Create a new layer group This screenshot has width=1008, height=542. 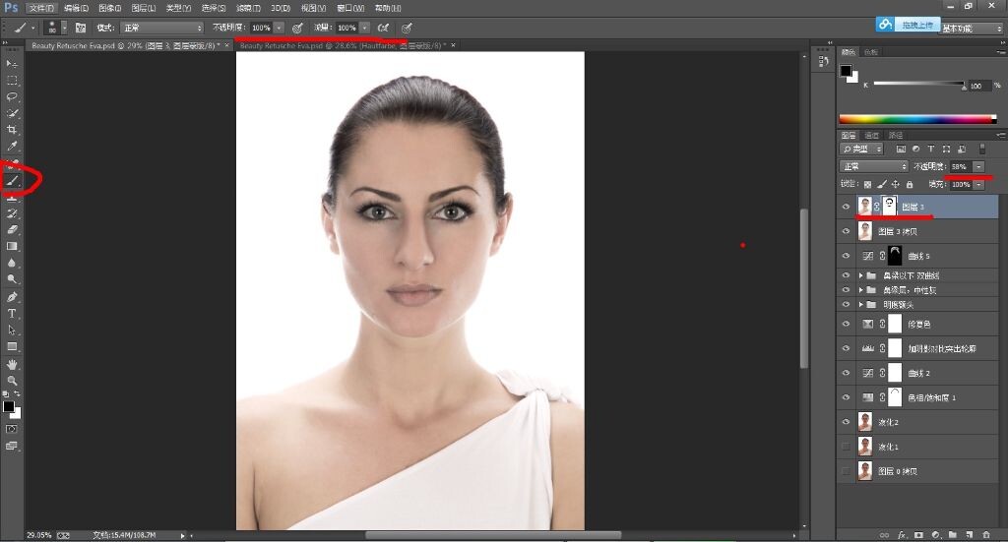[x=952, y=534]
